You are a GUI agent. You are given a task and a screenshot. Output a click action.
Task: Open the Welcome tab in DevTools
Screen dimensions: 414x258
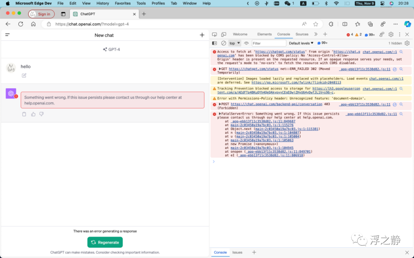click(x=240, y=34)
